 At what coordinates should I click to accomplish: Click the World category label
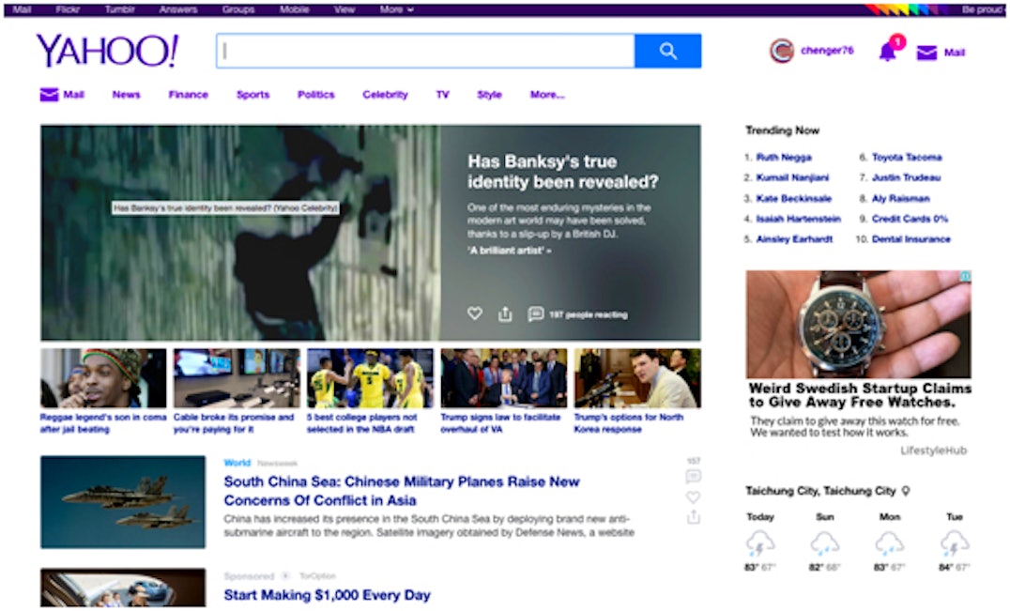pos(237,463)
